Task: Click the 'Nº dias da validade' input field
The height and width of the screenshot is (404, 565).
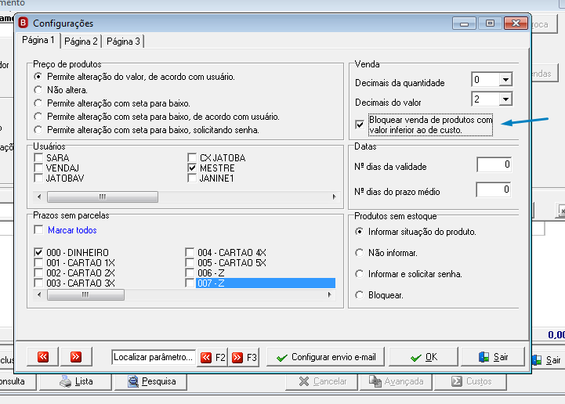Action: [494, 164]
